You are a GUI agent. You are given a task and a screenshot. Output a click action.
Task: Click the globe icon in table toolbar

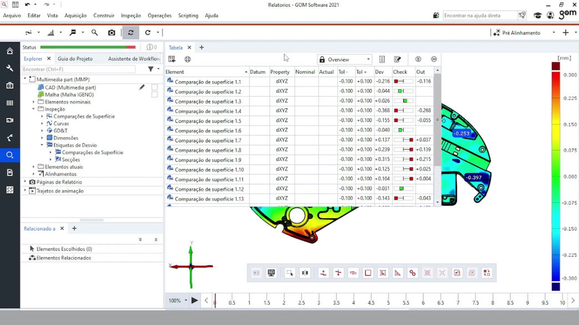187,59
